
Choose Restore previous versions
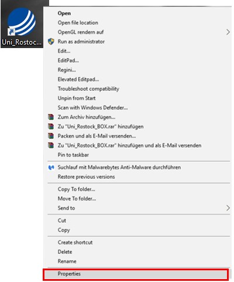tap(86, 176)
